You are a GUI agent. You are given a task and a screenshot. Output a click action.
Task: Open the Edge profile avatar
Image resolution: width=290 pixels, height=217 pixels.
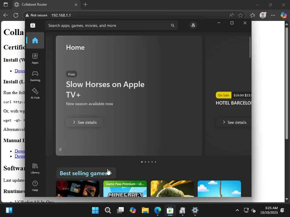(263, 15)
